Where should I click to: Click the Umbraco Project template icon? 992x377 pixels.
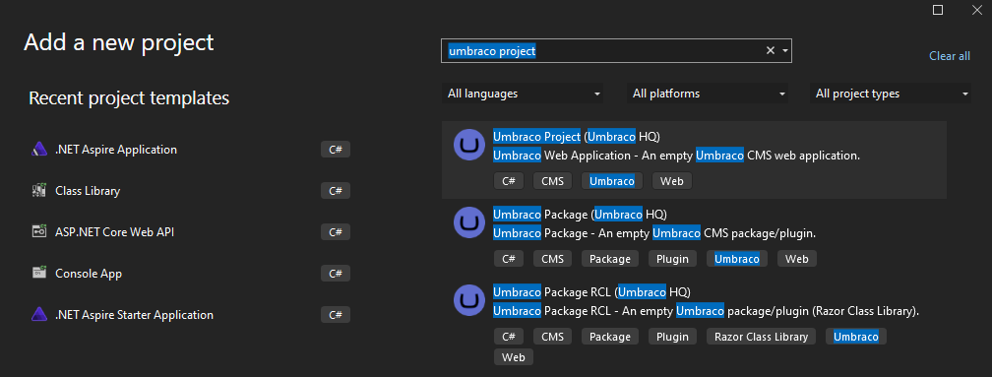tap(469, 145)
